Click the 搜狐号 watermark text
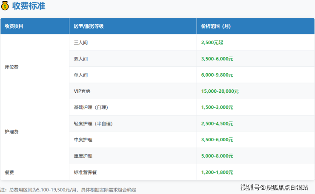315x194 pixels. pos(250,187)
